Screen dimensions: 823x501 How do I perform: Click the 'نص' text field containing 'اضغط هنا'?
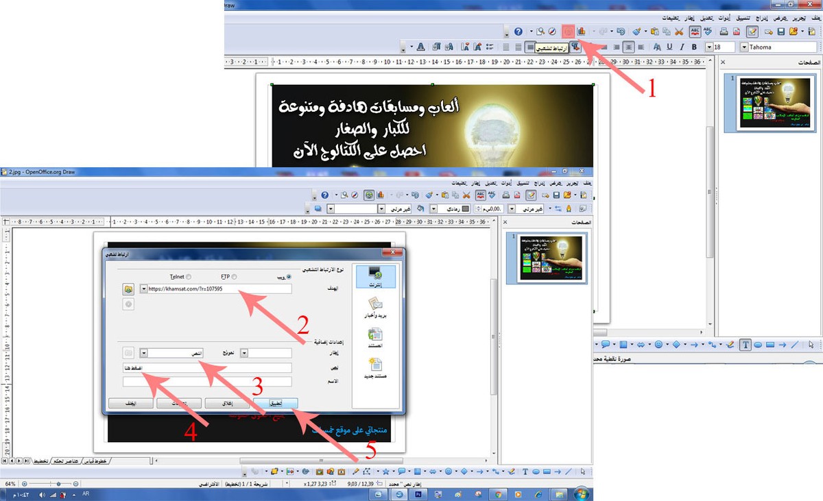(208, 368)
